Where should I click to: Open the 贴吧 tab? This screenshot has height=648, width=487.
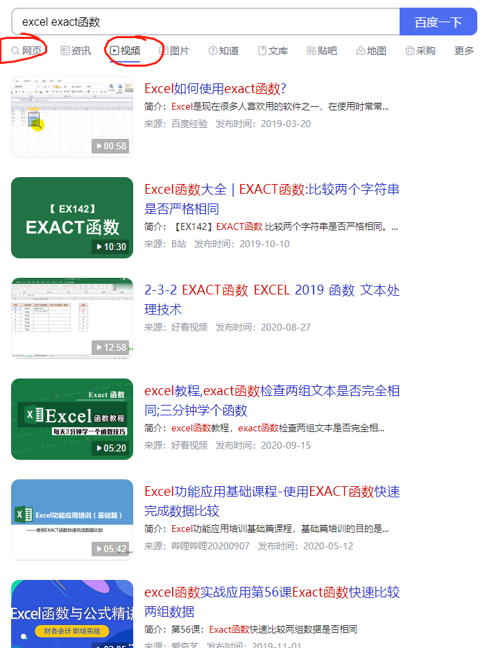coord(322,51)
